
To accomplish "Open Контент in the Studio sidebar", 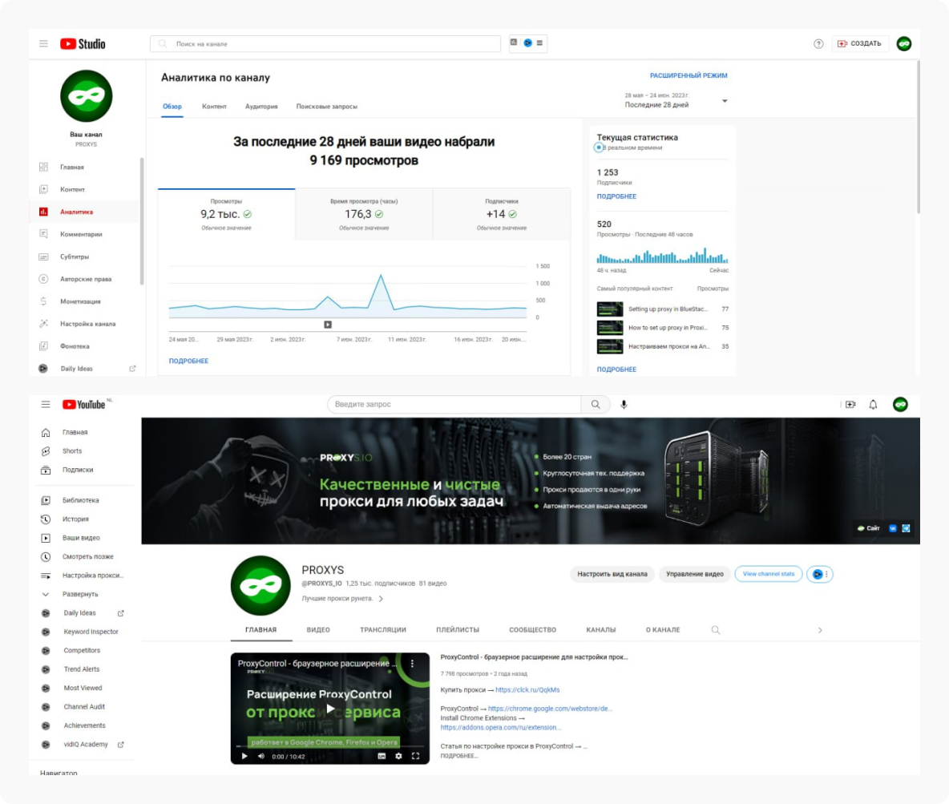I will pos(85,189).
